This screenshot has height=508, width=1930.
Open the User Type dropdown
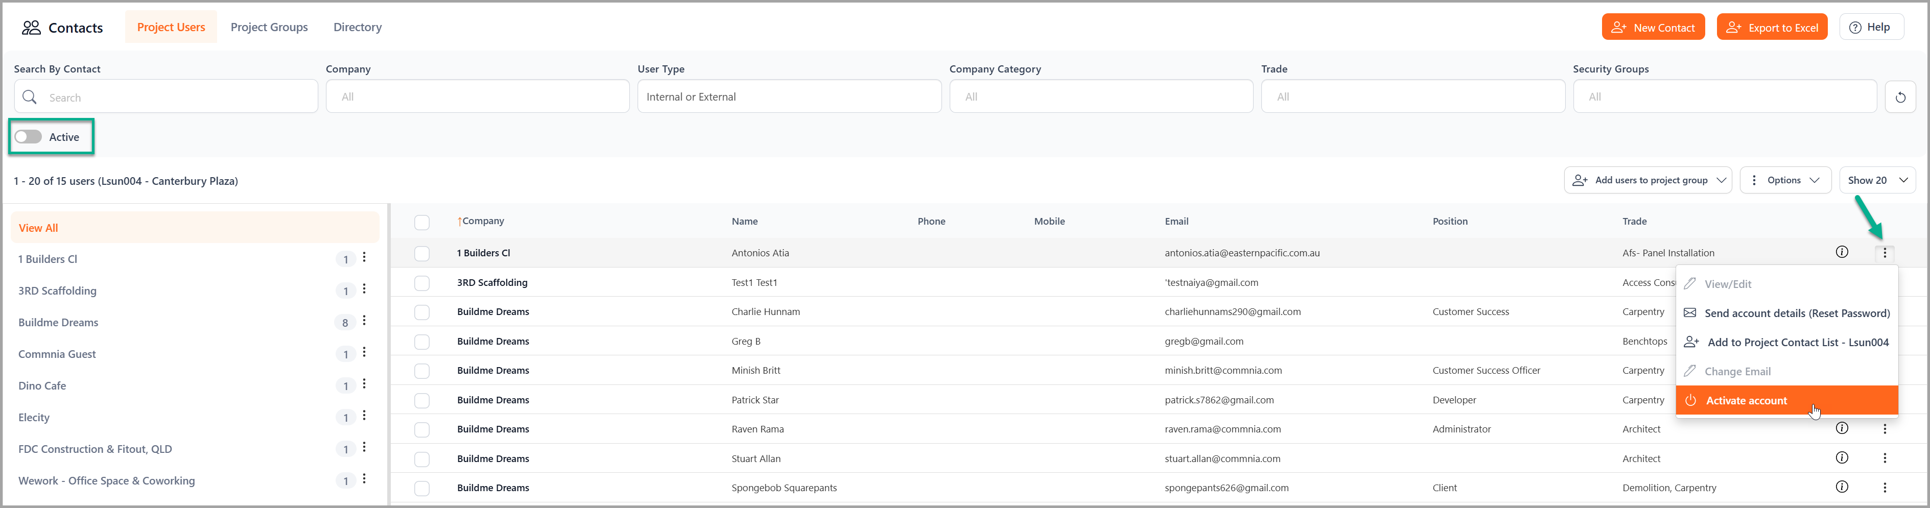click(789, 96)
